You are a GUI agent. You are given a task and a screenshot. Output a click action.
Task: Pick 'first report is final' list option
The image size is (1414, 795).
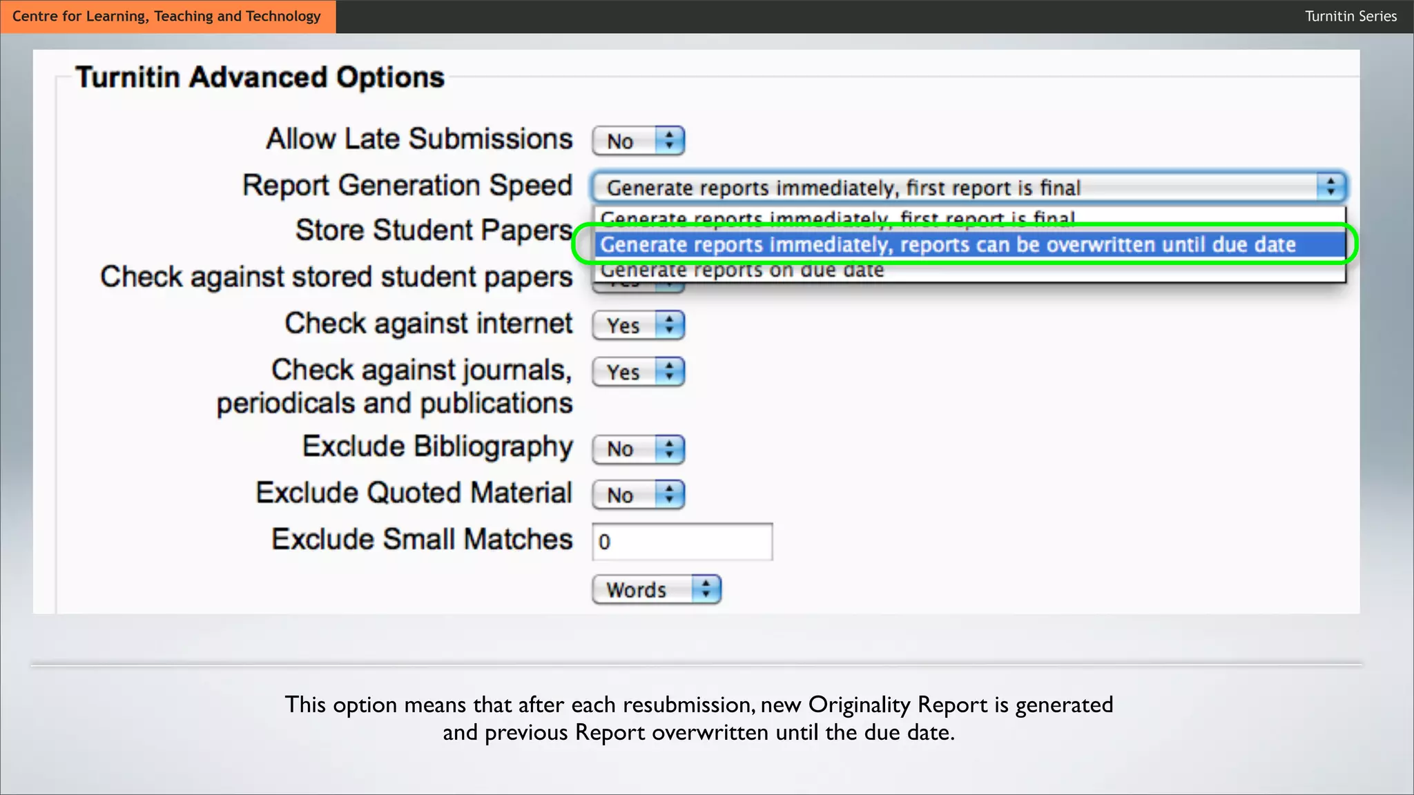[837, 217]
